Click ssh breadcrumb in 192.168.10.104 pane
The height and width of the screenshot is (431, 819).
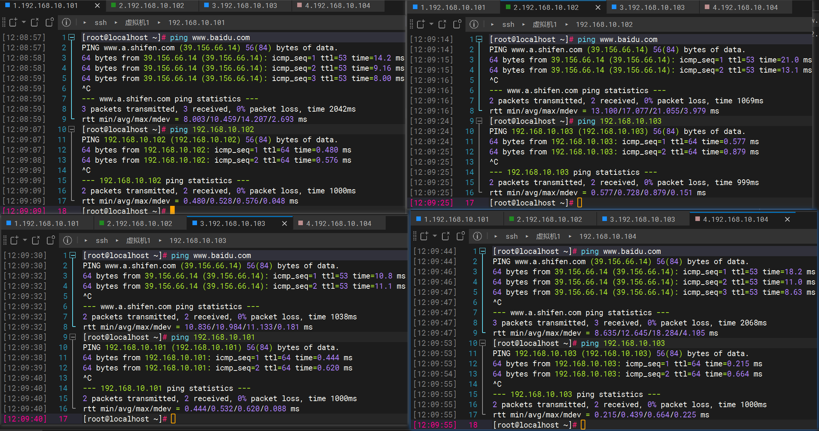click(x=512, y=237)
